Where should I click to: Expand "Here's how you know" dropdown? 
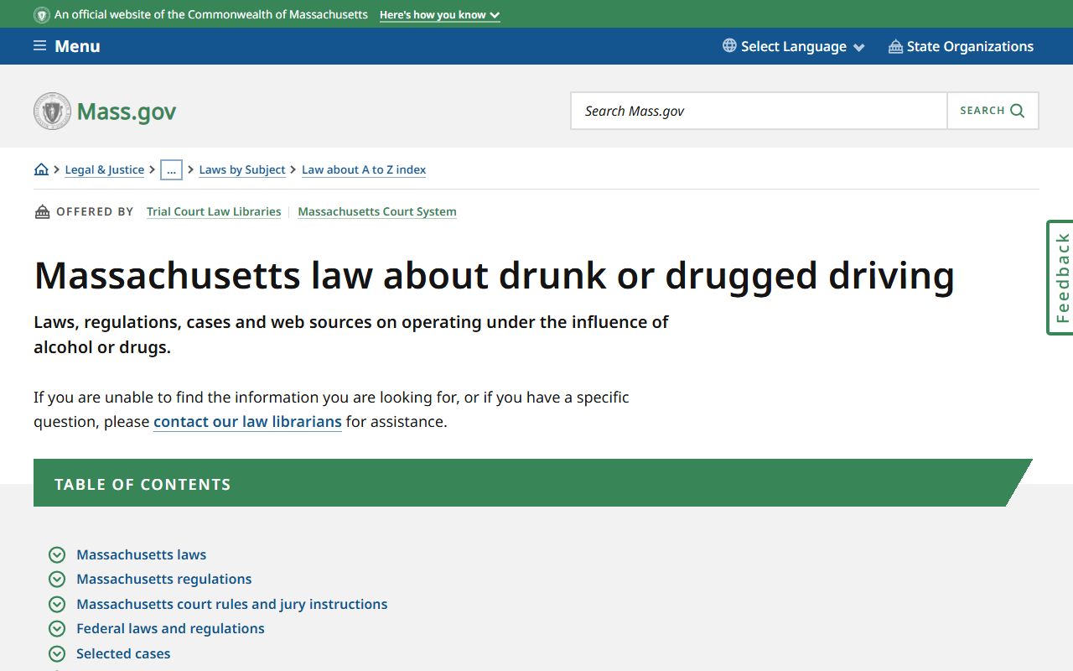[x=439, y=15]
